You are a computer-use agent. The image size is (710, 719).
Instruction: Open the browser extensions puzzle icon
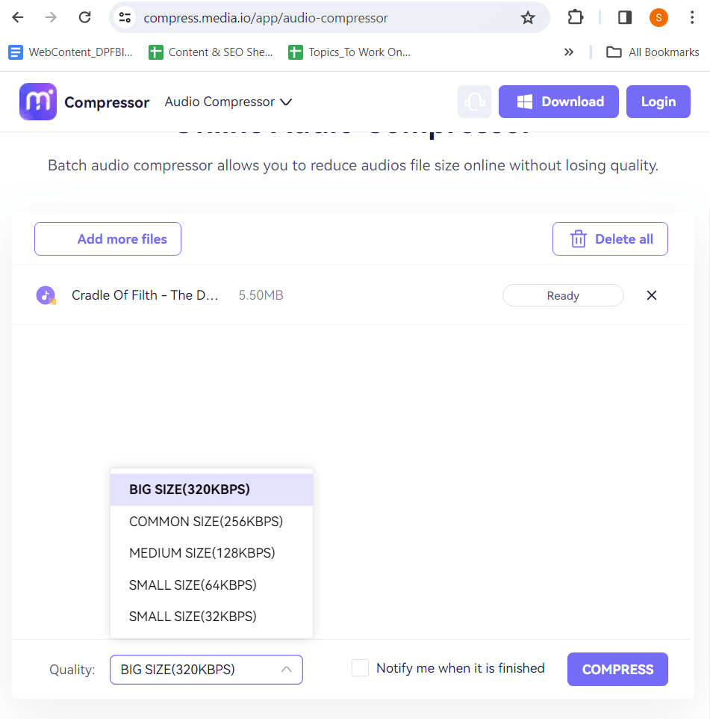pyautogui.click(x=575, y=17)
